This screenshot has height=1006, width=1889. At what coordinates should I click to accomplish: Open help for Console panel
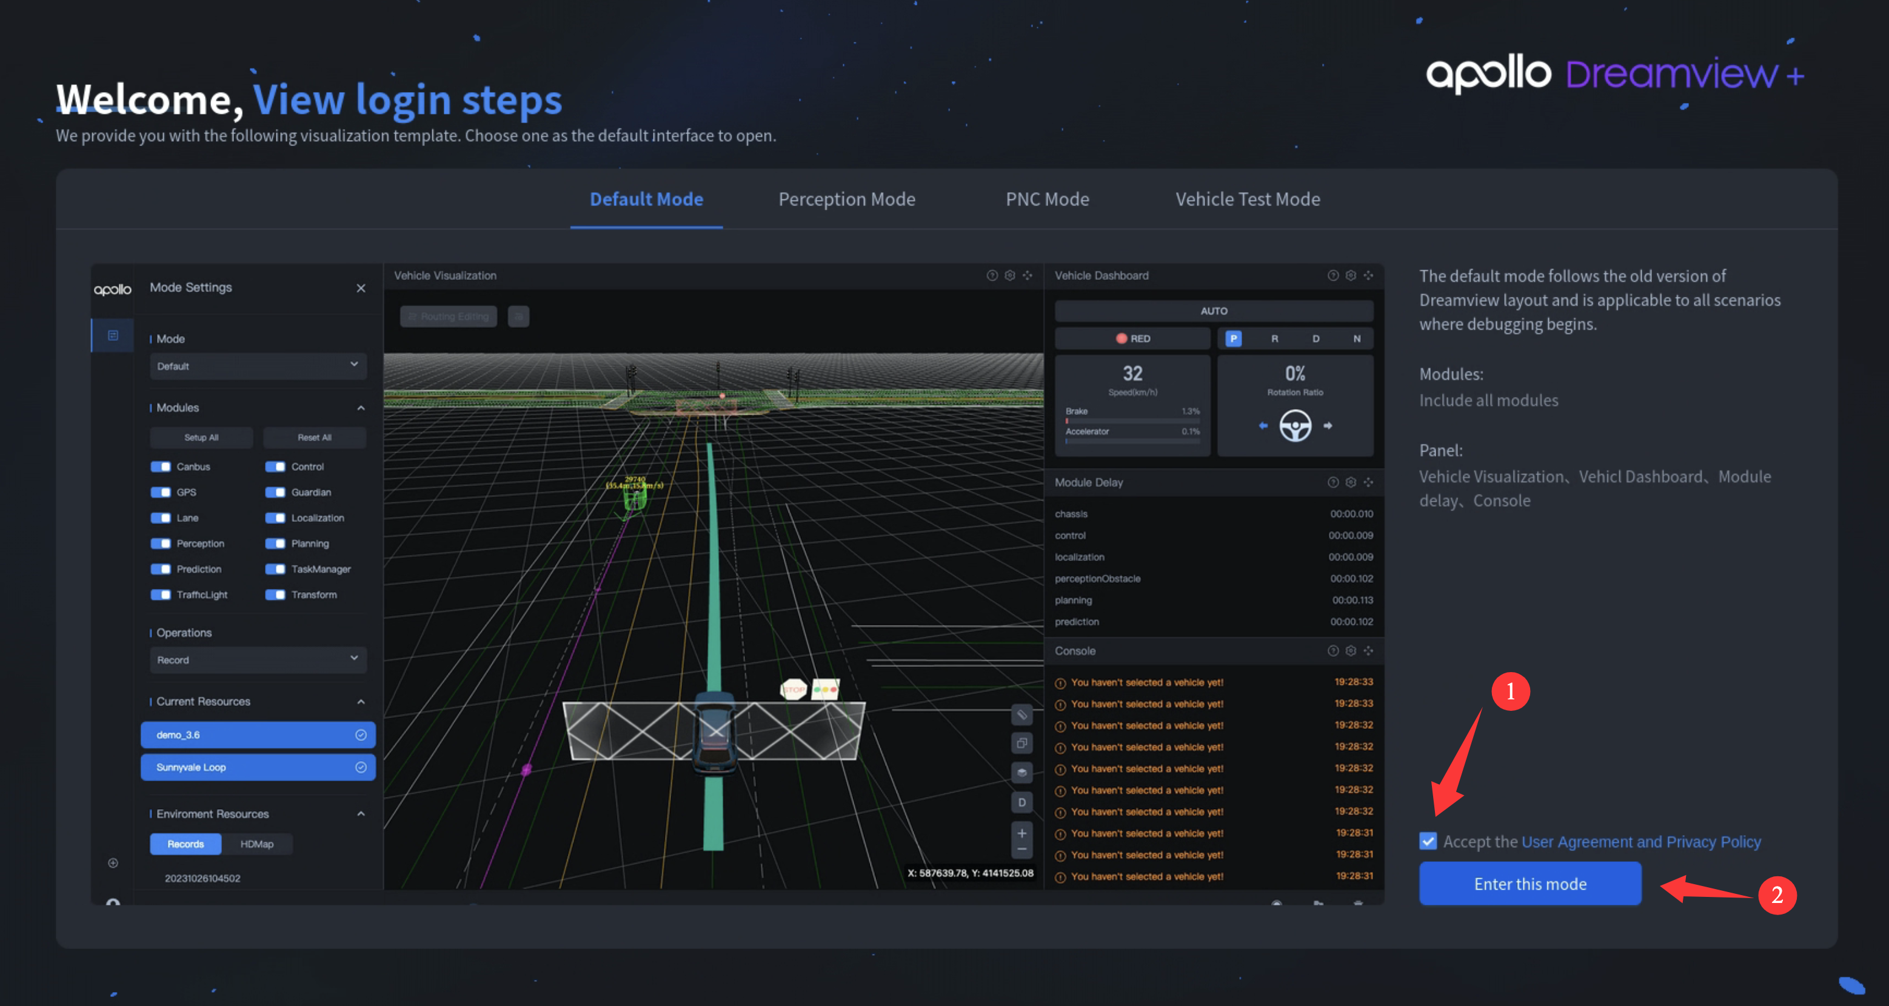pyautogui.click(x=1332, y=651)
